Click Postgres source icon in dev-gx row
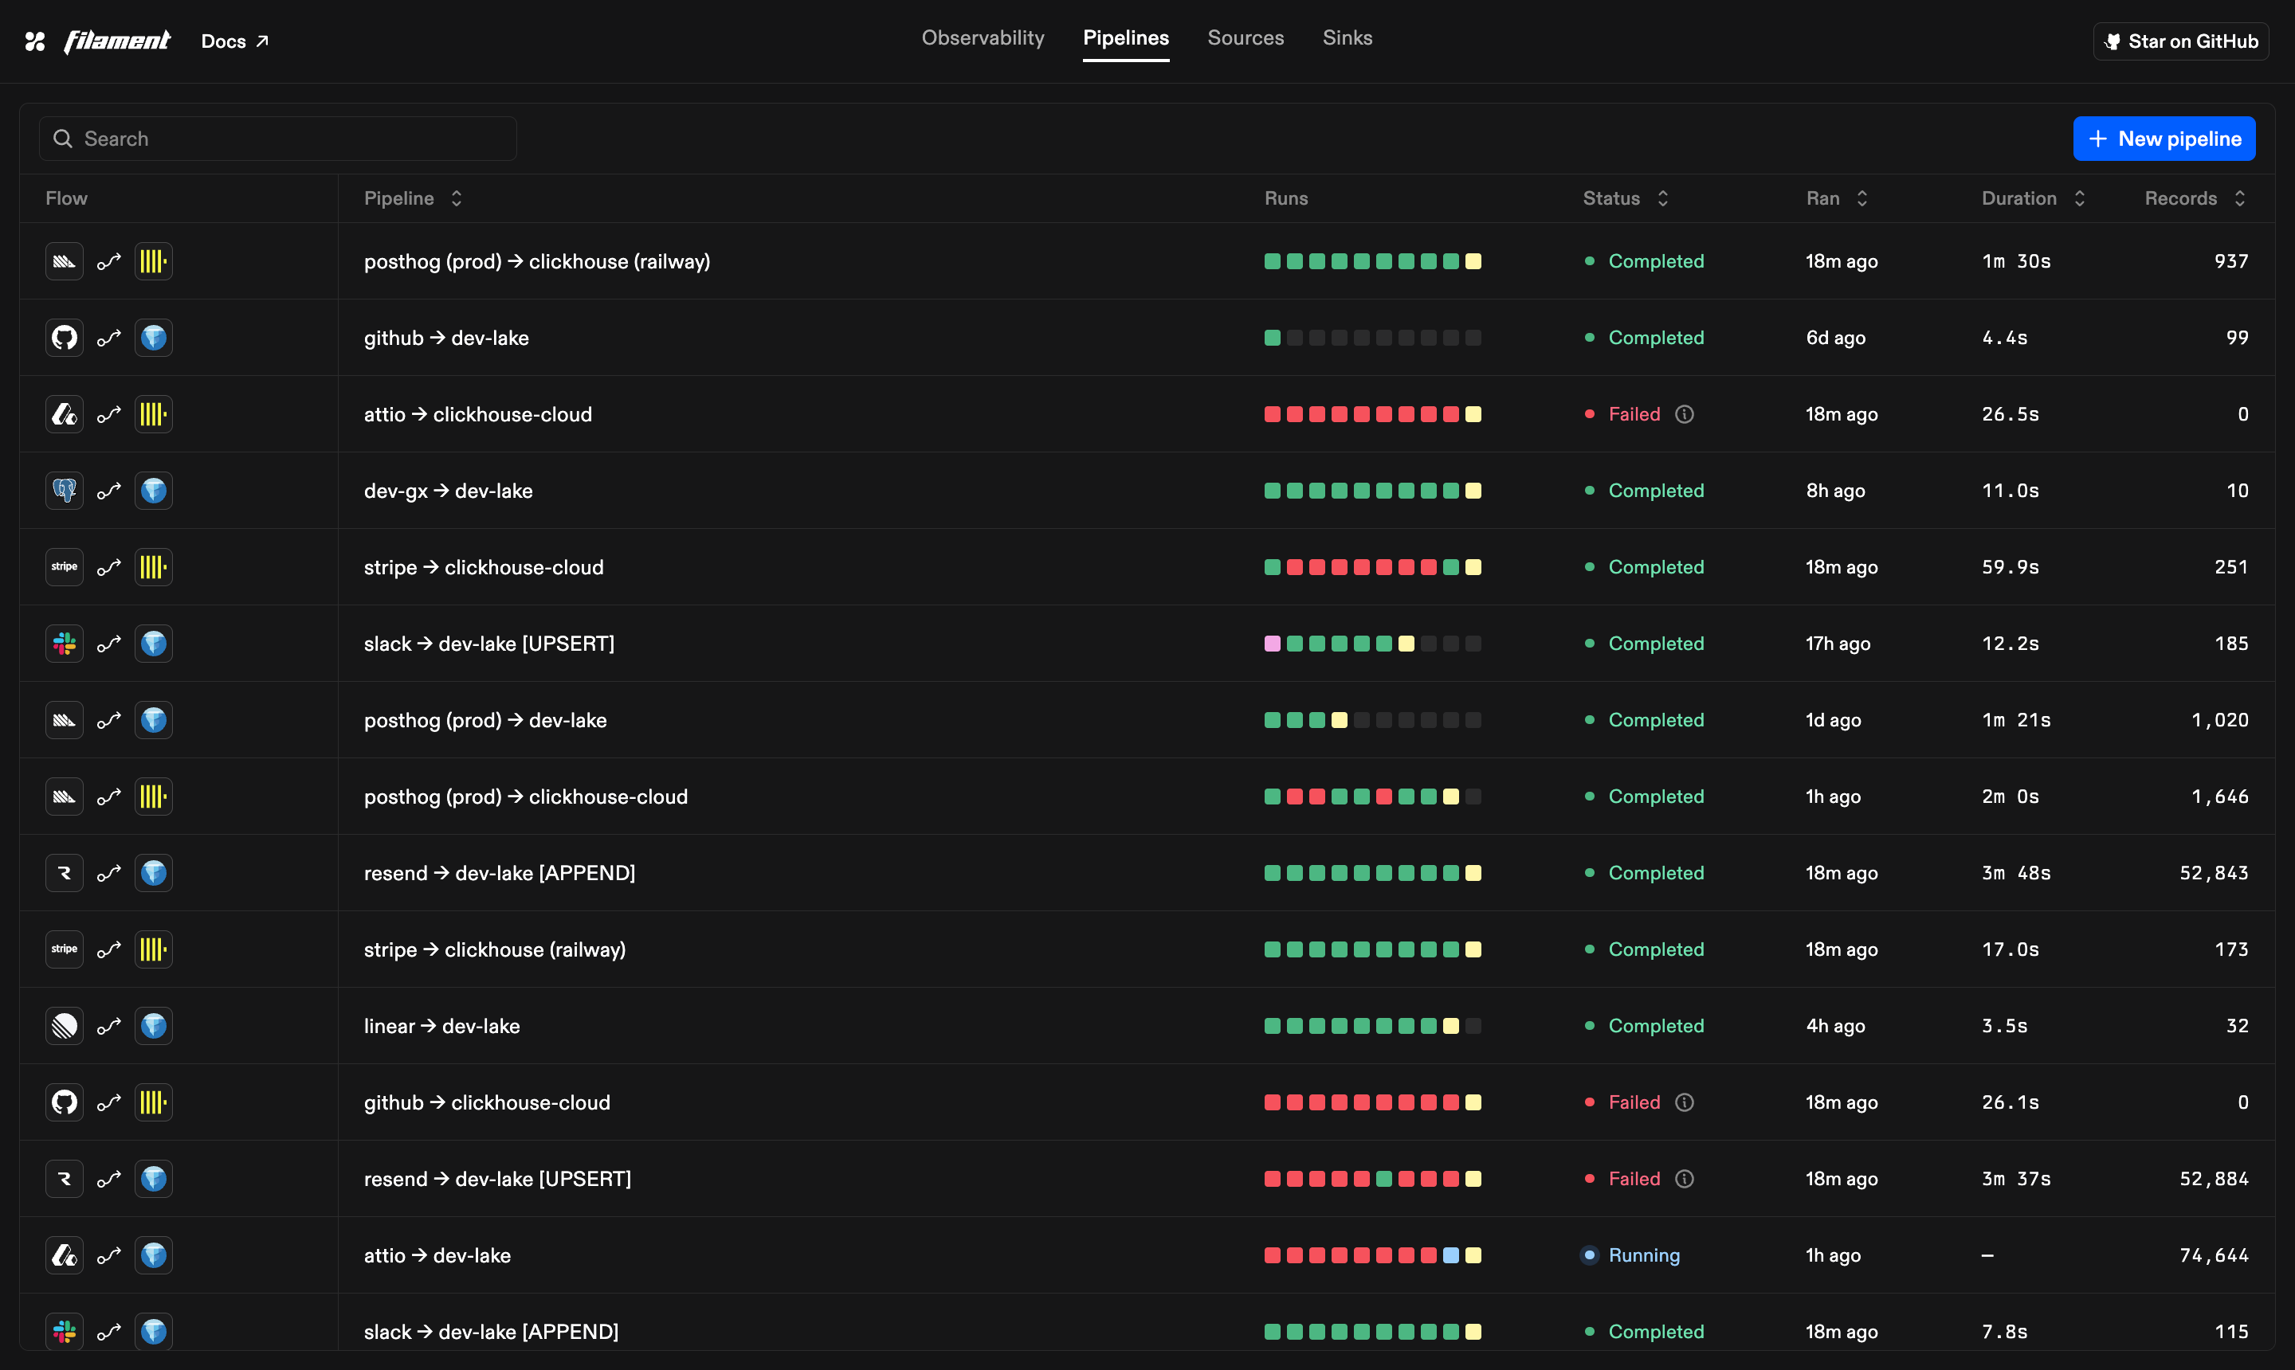Image resolution: width=2295 pixels, height=1370 pixels. click(x=65, y=491)
